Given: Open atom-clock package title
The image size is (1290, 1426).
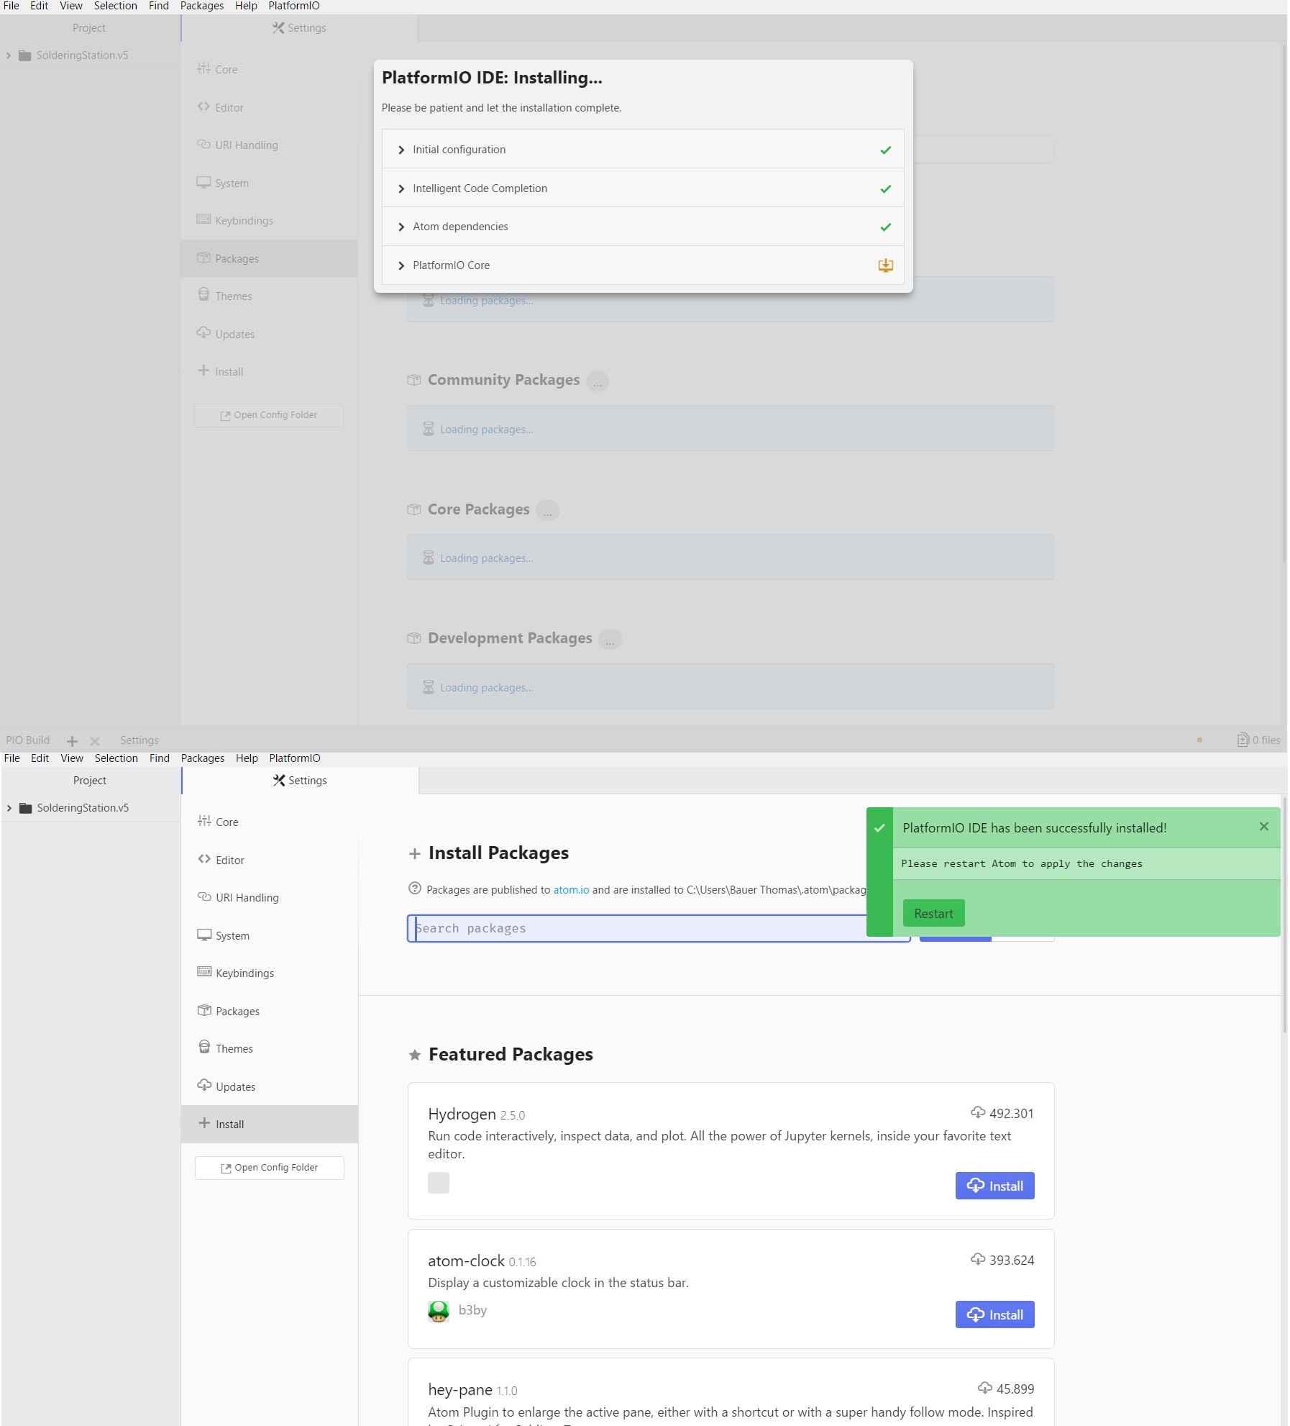Looking at the screenshot, I should tap(466, 1261).
